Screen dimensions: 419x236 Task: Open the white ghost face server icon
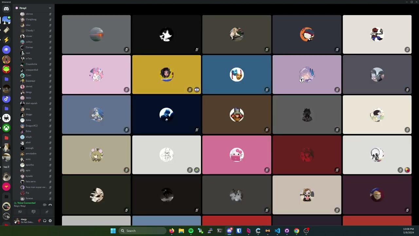click(6, 118)
